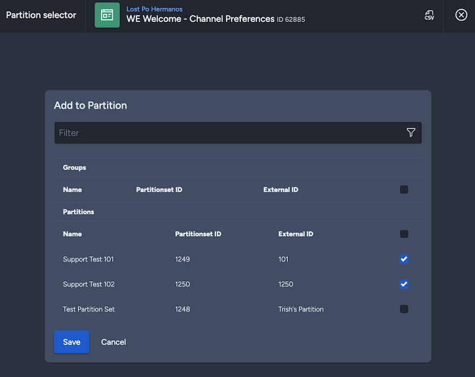This screenshot has width=475, height=377.
Task: Click External ID value 101
Action: click(284, 259)
